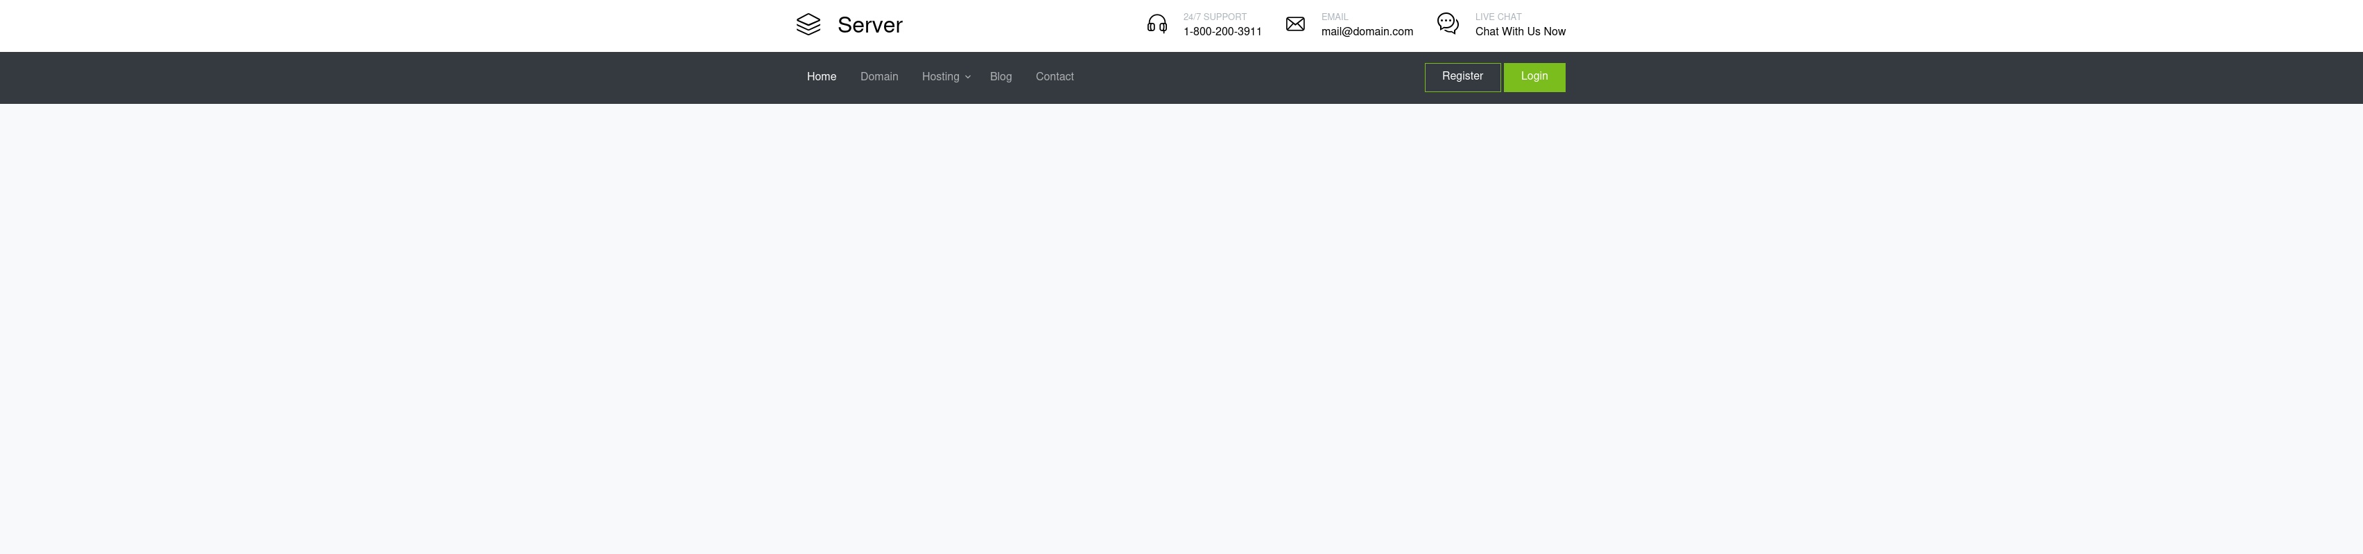Click the green Login button
Image resolution: width=2363 pixels, height=554 pixels.
point(1534,77)
